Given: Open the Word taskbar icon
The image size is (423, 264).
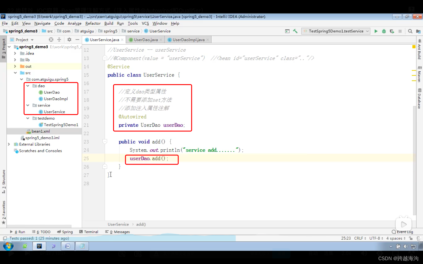Looking at the screenshot, I should coord(68,246).
